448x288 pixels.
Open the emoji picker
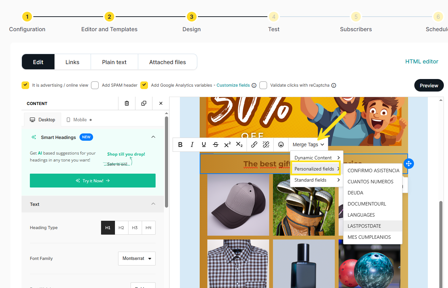click(281, 145)
